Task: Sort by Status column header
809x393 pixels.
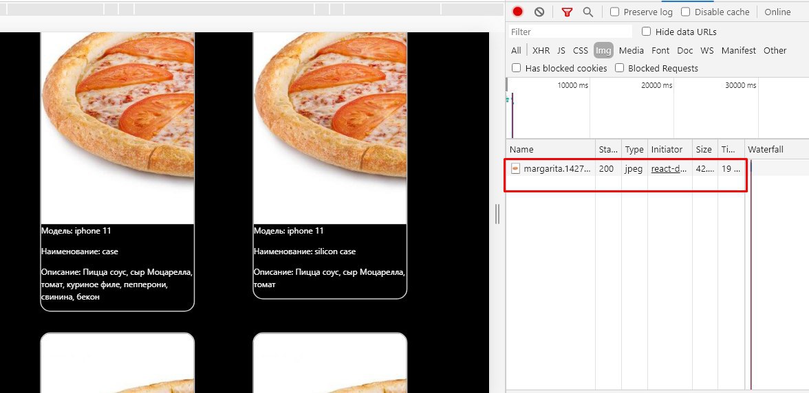Action: tap(608, 149)
